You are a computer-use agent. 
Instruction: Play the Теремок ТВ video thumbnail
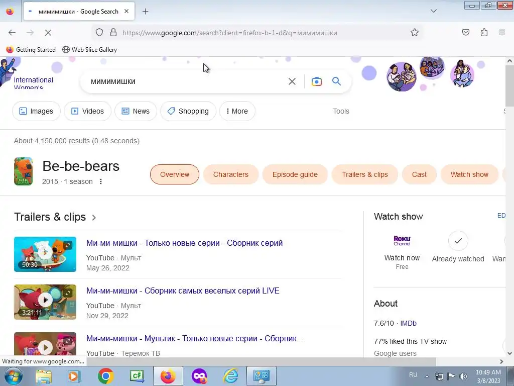point(45,345)
